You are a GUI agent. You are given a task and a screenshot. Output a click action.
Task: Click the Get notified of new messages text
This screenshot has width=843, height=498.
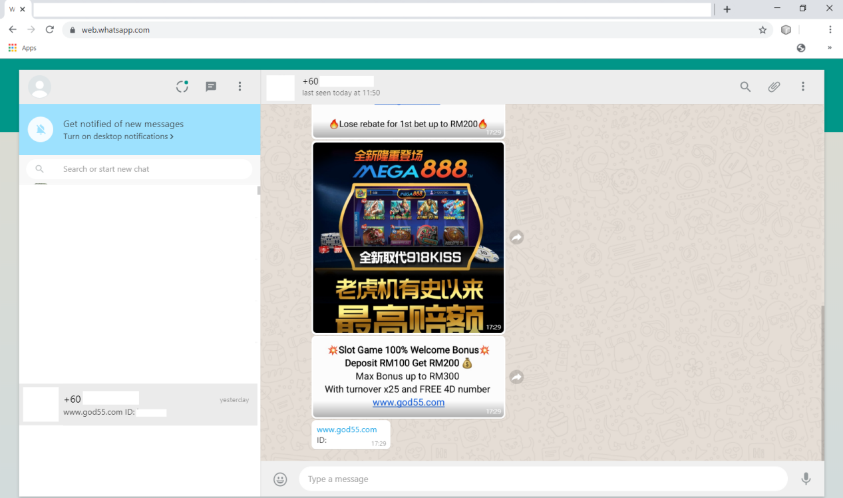123,124
